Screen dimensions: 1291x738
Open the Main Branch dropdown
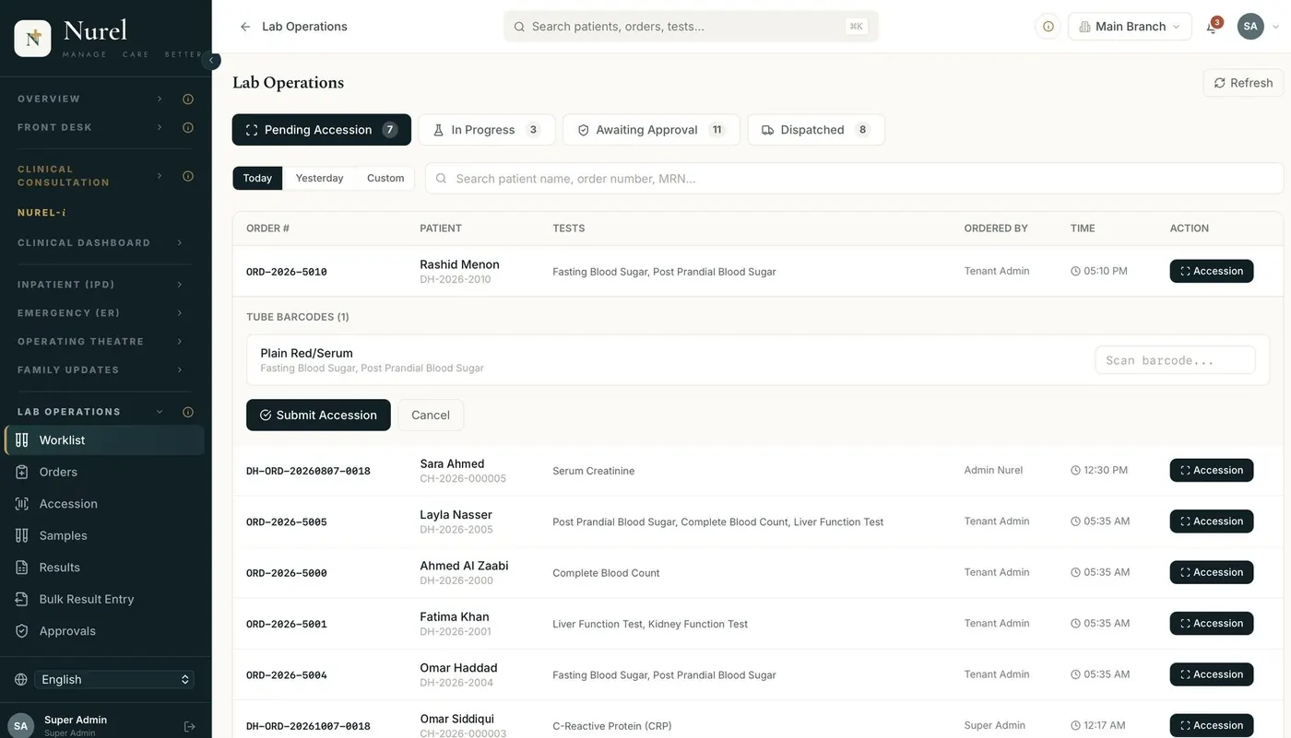(x=1130, y=27)
